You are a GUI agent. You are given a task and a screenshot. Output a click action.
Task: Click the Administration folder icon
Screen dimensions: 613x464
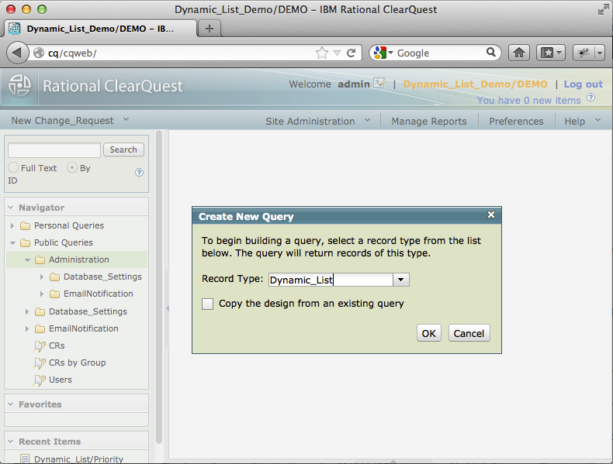(40, 260)
